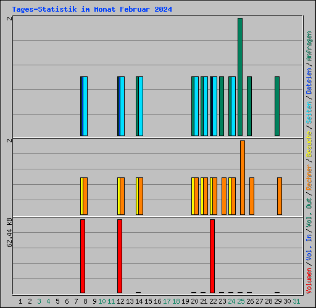Click the 'Besuche' legend label
The image size is (316, 308).
pos(309,144)
